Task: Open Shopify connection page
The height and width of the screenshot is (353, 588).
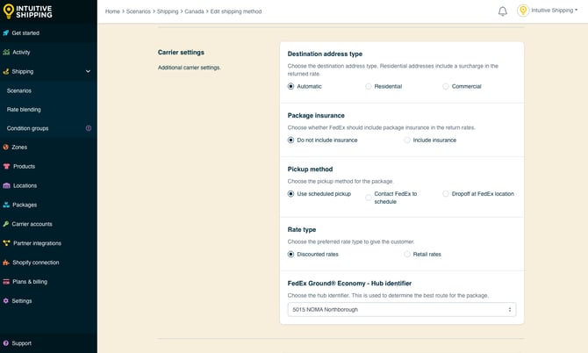Action: [36, 263]
